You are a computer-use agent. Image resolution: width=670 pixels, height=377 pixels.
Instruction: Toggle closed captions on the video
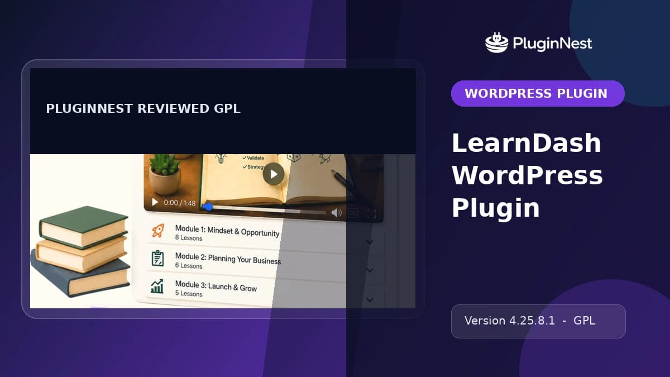coord(353,213)
